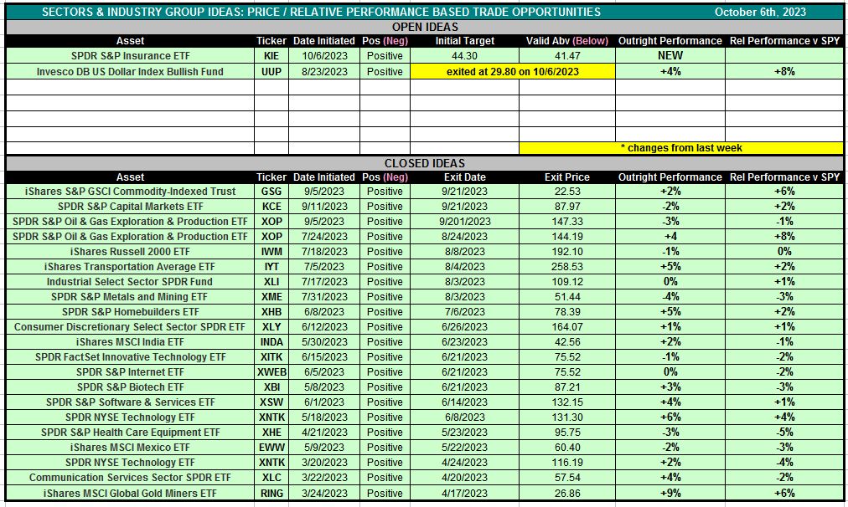Select the XBI ticker cell

click(x=271, y=387)
